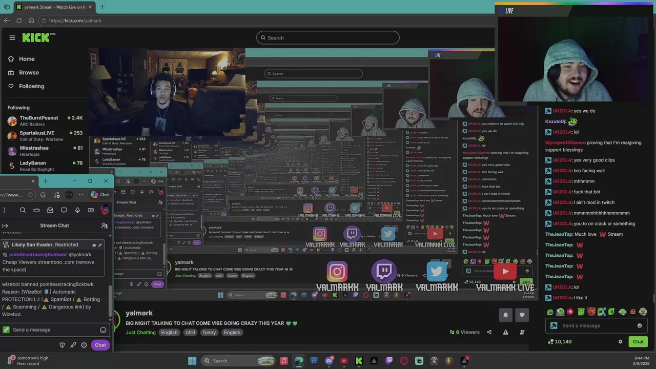Image resolution: width=656 pixels, height=369 pixels.
Task: Open popup chat settings gear
Action: pyautogui.click(x=84, y=345)
